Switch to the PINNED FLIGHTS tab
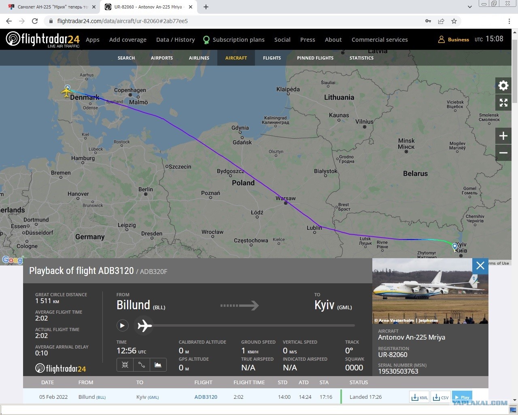Viewport: 518px width, 415px height. pyautogui.click(x=315, y=58)
